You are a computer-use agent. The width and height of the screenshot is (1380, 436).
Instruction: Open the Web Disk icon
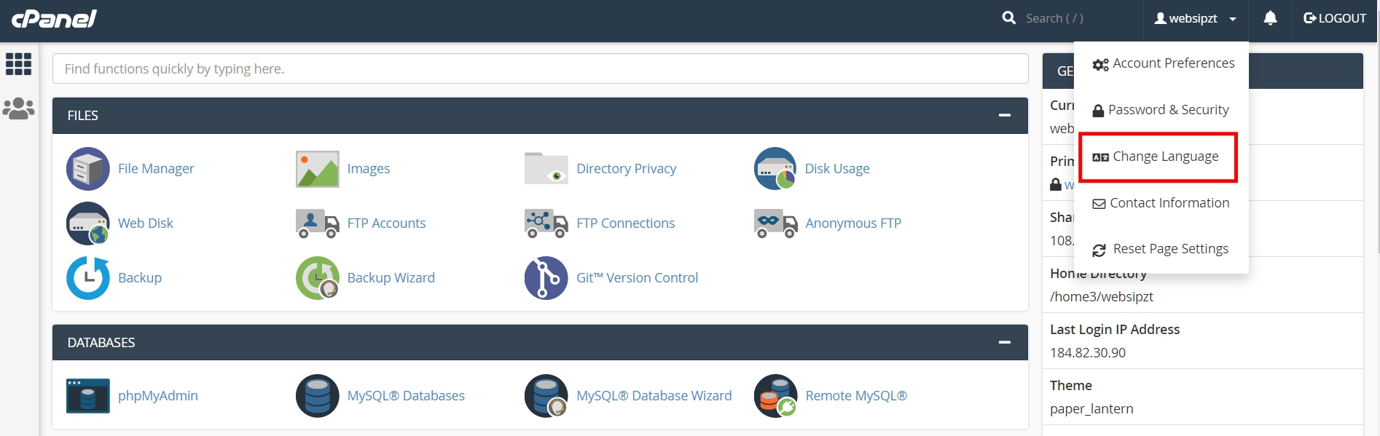[x=88, y=223]
